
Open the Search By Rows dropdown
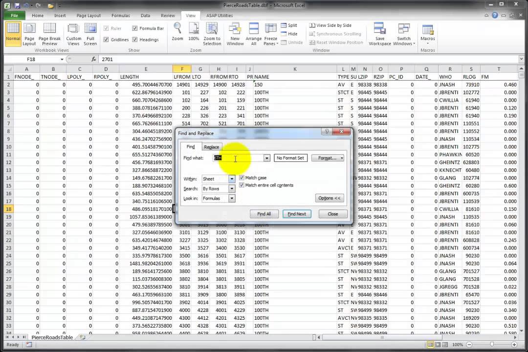click(232, 189)
